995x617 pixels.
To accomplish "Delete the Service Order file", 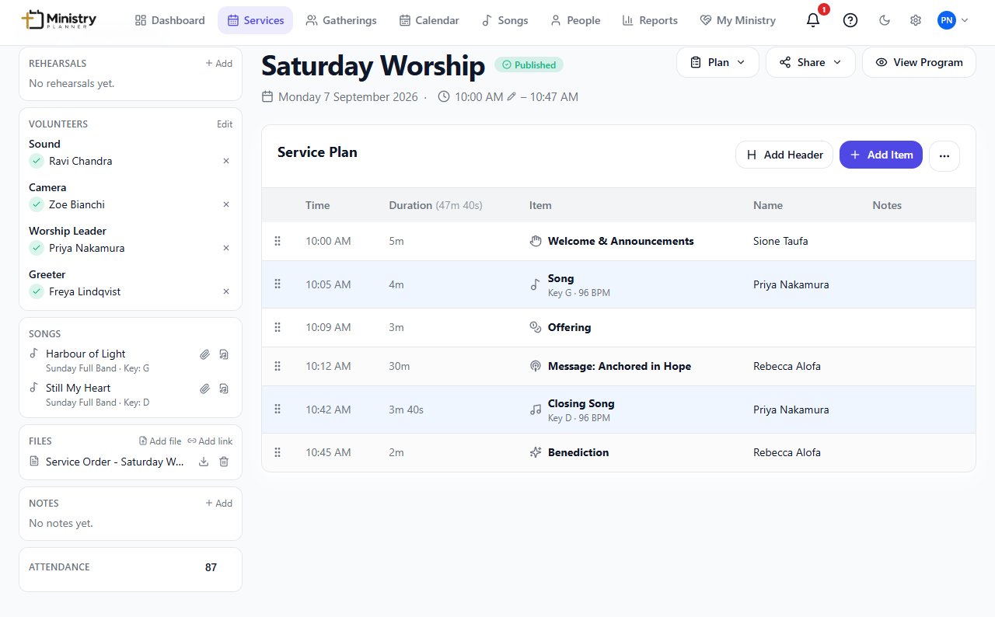I will pyautogui.click(x=224, y=462).
